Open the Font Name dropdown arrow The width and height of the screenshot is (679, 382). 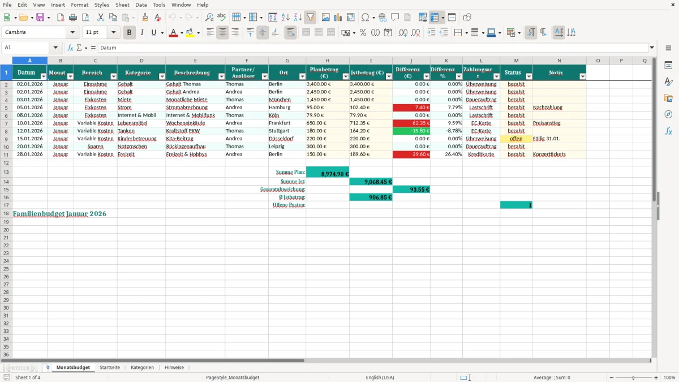pos(72,32)
